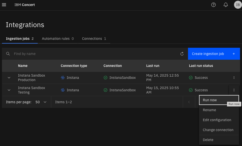Screen dimensions: 242x146
Task: Go to previous page arrow
Action: pos(189,102)
